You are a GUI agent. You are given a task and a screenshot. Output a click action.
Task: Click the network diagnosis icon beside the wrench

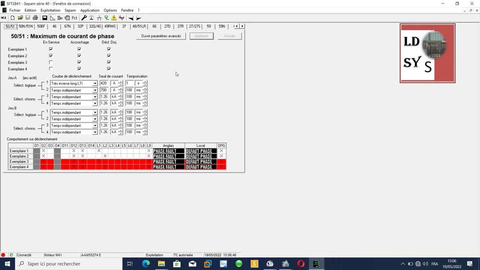coord(91,18)
